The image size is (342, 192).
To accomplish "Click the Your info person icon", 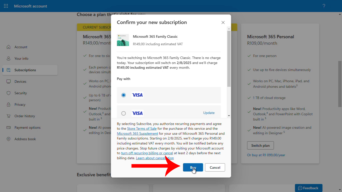I will (8, 58).
